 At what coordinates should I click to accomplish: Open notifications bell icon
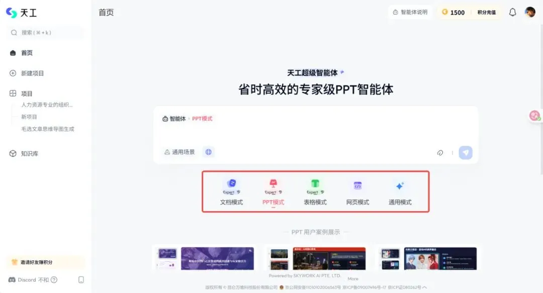pyautogui.click(x=512, y=13)
